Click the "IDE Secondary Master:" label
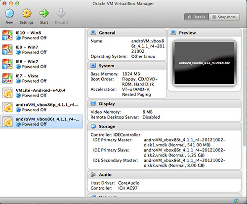 116,160
